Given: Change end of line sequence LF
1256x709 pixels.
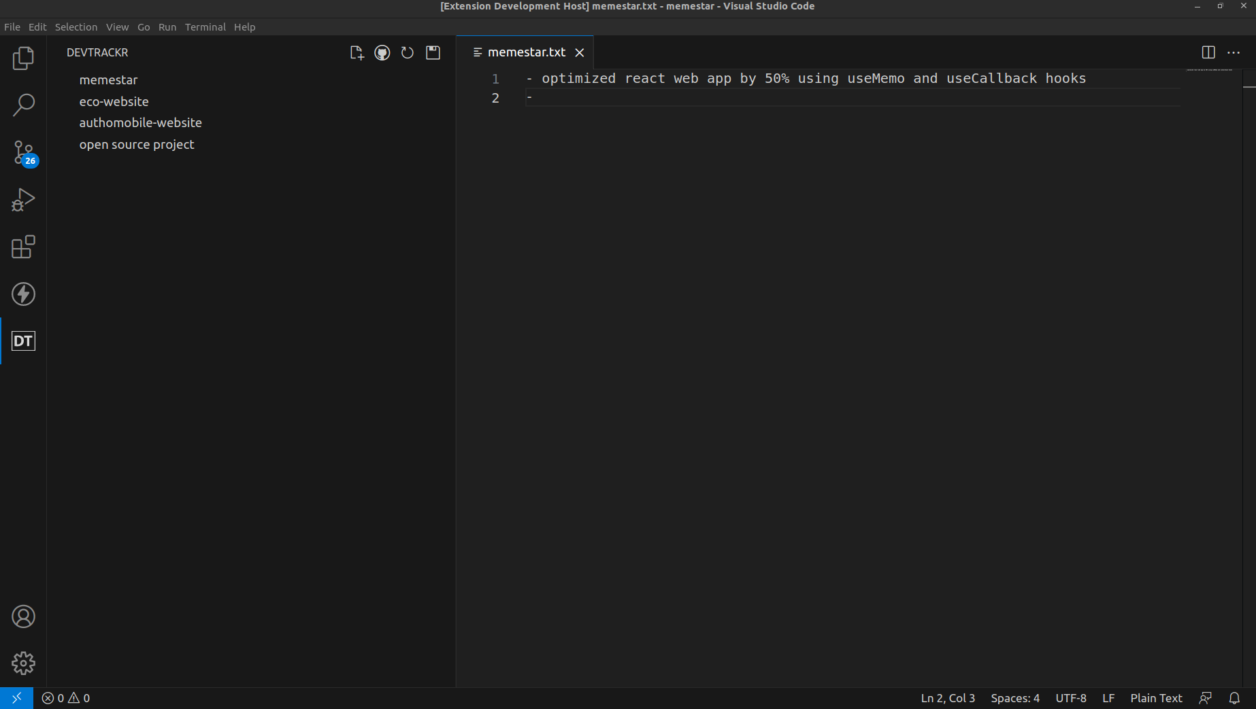Looking at the screenshot, I should (1108, 698).
